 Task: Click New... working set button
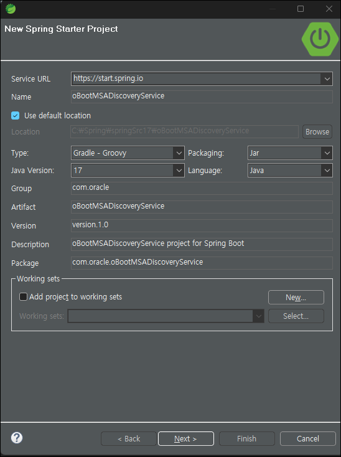pos(296,297)
